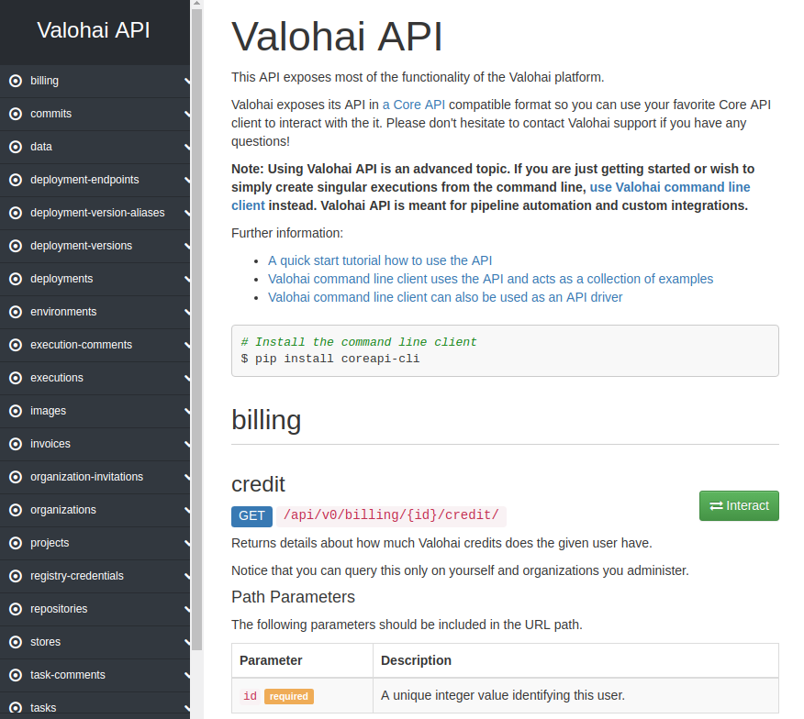The image size is (804, 719).
Task: Click the 'Valohai API' sidebar title
Action: [94, 30]
